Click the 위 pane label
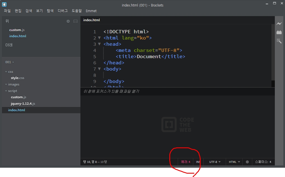Viewport: 285px width, 177px height. click(7, 21)
